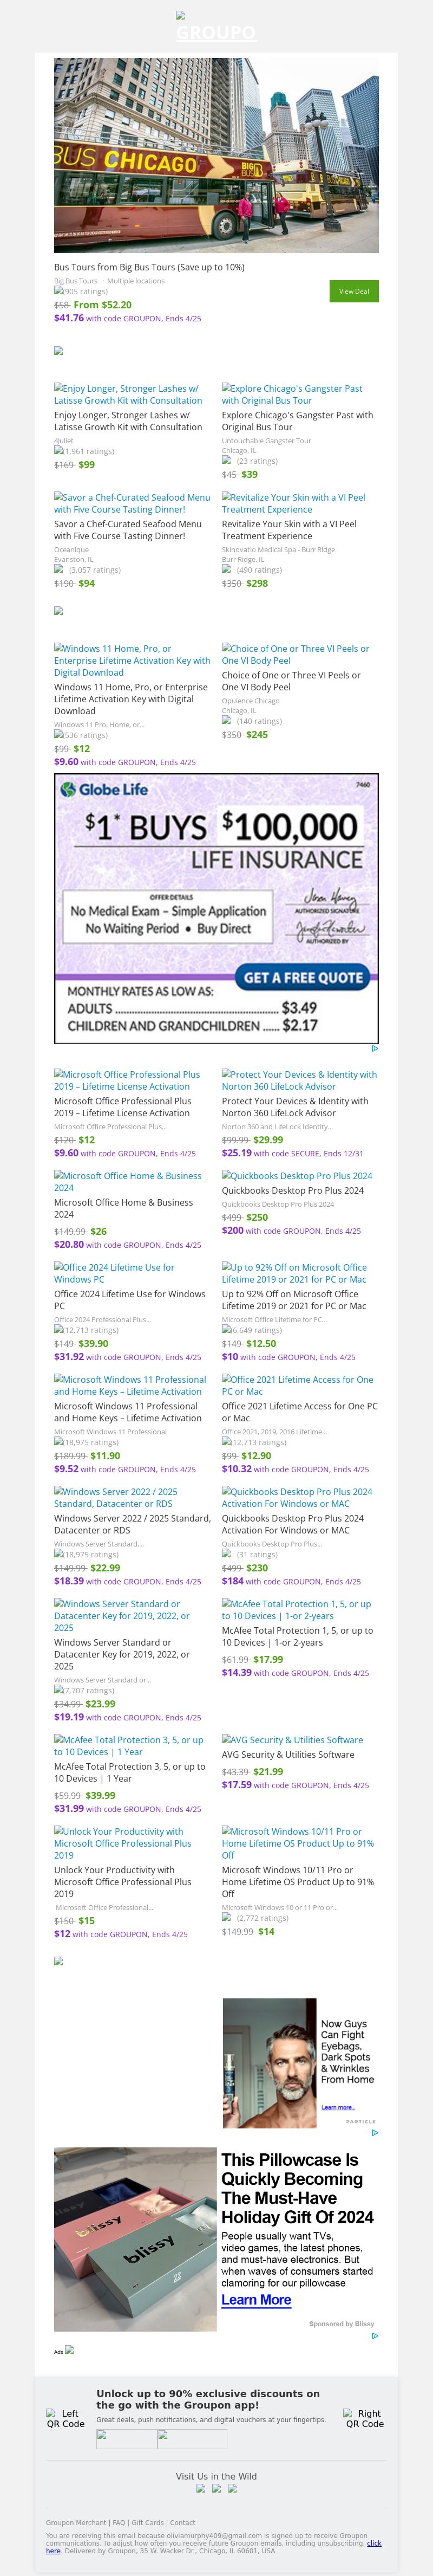This screenshot has height=2576, width=433.
Task: Click GET A FREE QUOTE in insurance ad
Action: point(304,977)
